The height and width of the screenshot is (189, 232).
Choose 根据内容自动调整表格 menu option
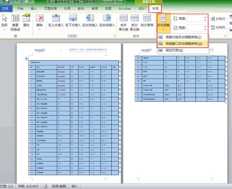[x=183, y=37]
